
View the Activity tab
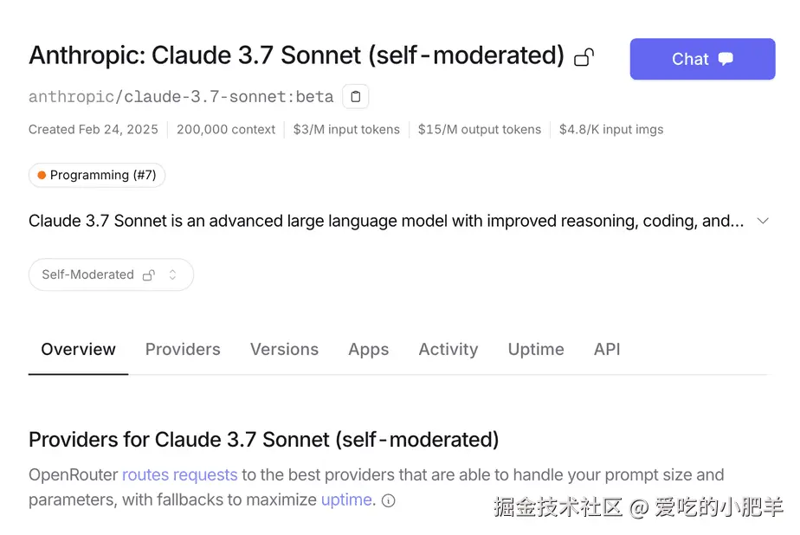(x=448, y=349)
